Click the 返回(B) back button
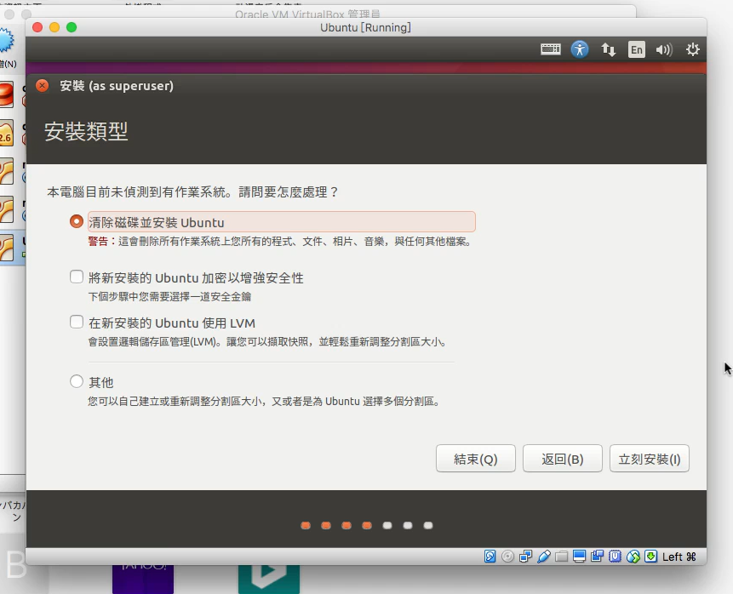The width and height of the screenshot is (733, 594). [563, 459]
